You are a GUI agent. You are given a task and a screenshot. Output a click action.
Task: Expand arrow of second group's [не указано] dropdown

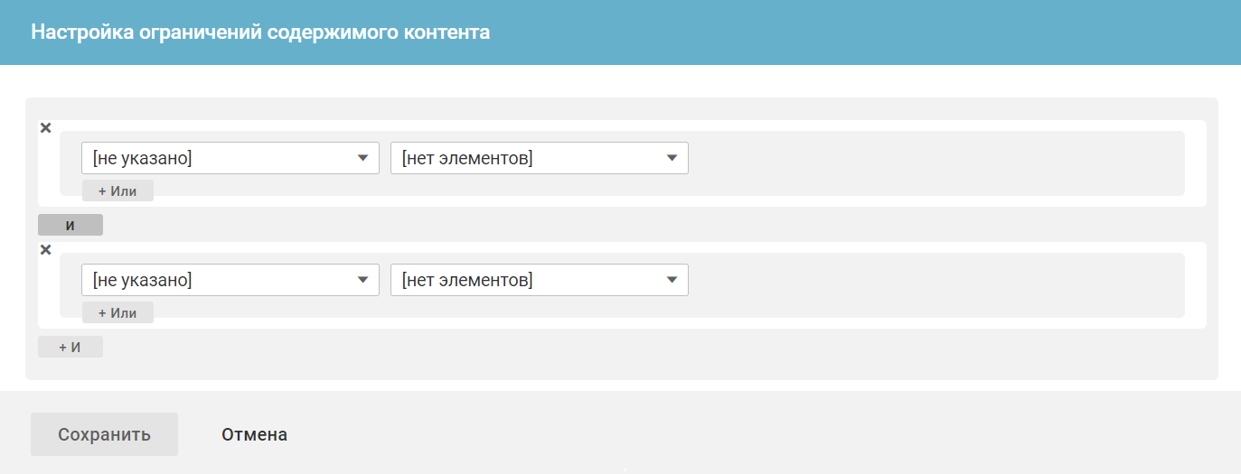[x=362, y=280]
